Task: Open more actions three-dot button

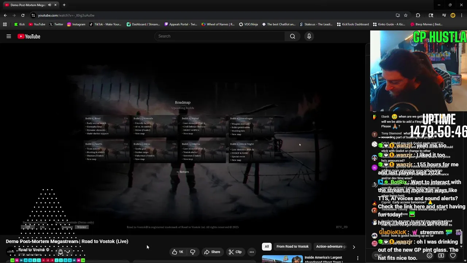Action: (251, 252)
